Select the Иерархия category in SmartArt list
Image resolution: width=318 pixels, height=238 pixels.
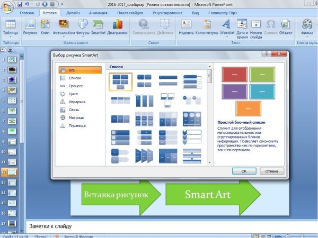[77, 102]
